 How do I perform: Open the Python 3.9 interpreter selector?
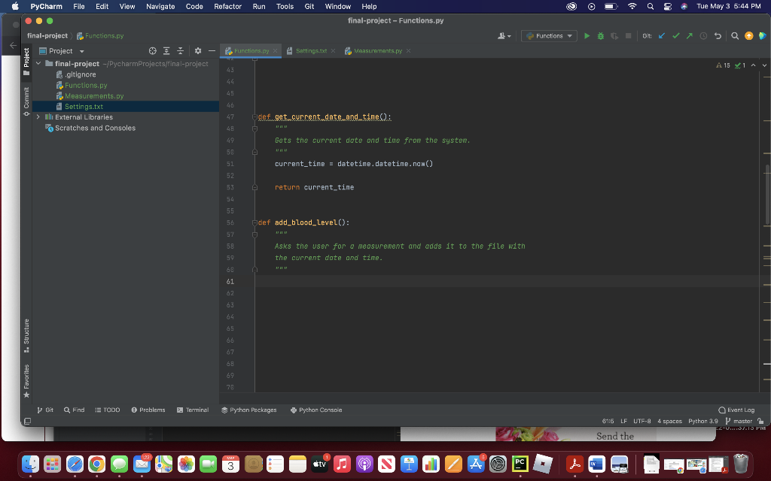coord(702,421)
